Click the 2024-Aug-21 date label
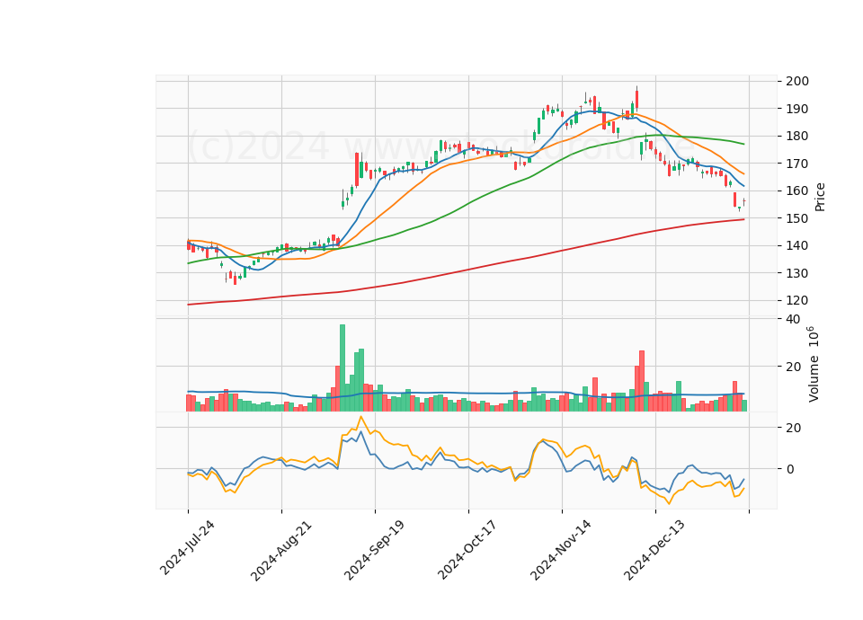The height and width of the screenshot is (620, 863). (x=280, y=550)
